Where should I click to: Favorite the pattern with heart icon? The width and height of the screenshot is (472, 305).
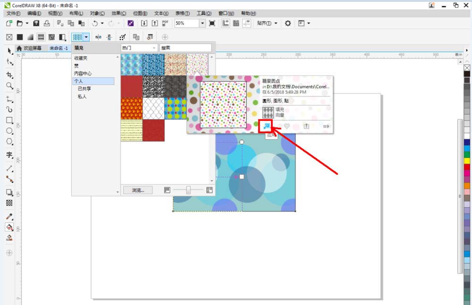[287, 126]
